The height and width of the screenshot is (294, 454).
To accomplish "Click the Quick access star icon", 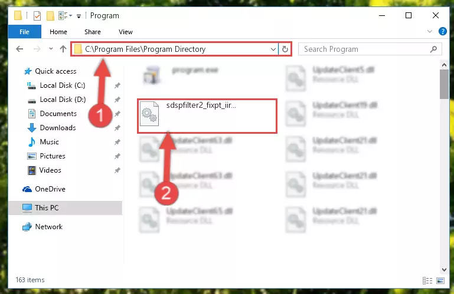I will (x=28, y=71).
